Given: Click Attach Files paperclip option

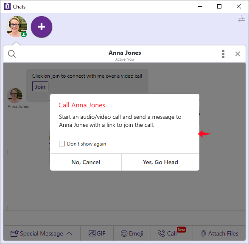Looking at the screenshot, I should (220, 233).
